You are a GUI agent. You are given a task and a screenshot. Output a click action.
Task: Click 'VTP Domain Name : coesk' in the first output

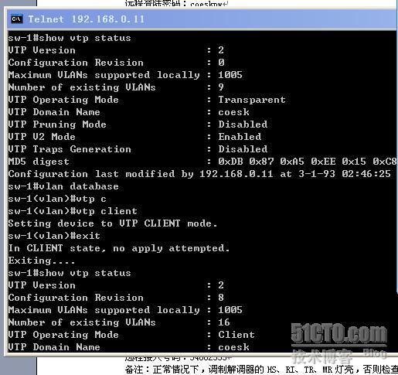point(128,112)
